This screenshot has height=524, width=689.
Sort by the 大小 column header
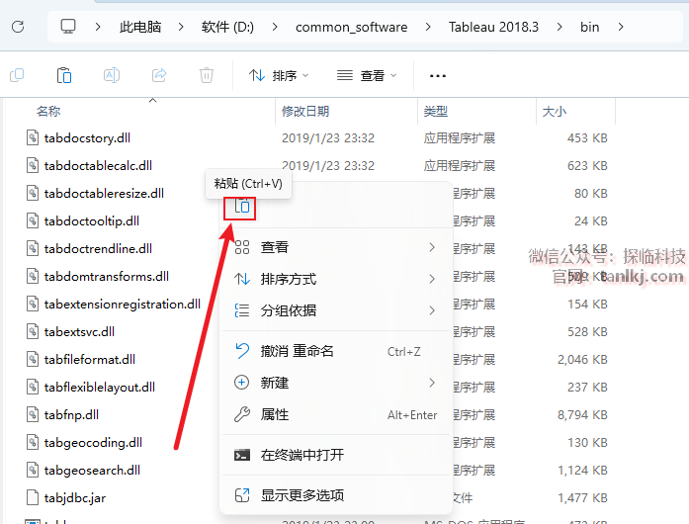pyautogui.click(x=555, y=111)
